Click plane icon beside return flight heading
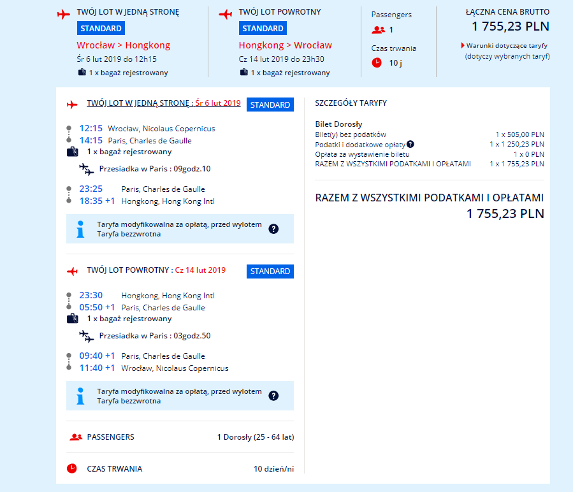This screenshot has width=573, height=492. (73, 271)
